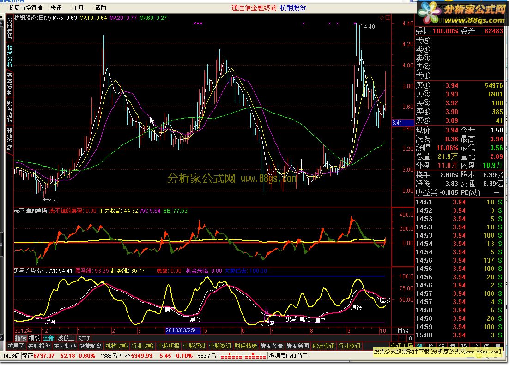Open the 扩展市场行情 menu
This screenshot has height=365, width=510.
tap(26, 7)
